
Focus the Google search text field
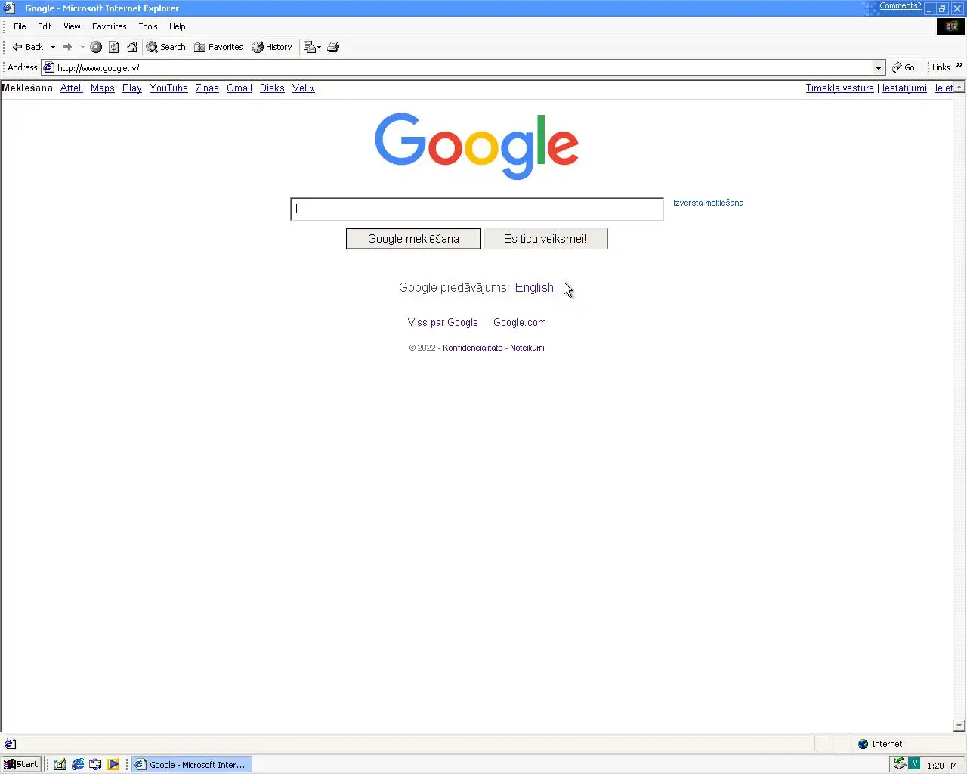pos(477,209)
